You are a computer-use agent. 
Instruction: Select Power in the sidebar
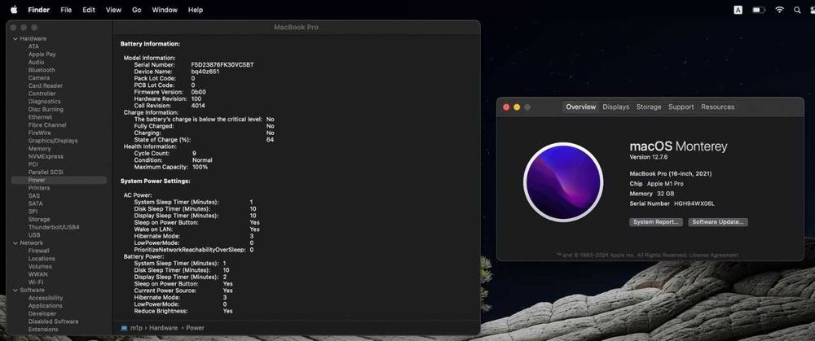(59, 180)
